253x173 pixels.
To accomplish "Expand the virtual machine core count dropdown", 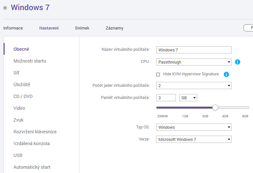I will 194,86.
